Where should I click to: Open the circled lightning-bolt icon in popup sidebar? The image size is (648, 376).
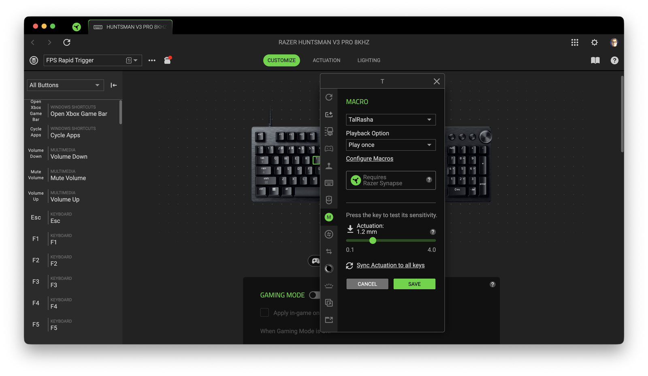coord(329,234)
